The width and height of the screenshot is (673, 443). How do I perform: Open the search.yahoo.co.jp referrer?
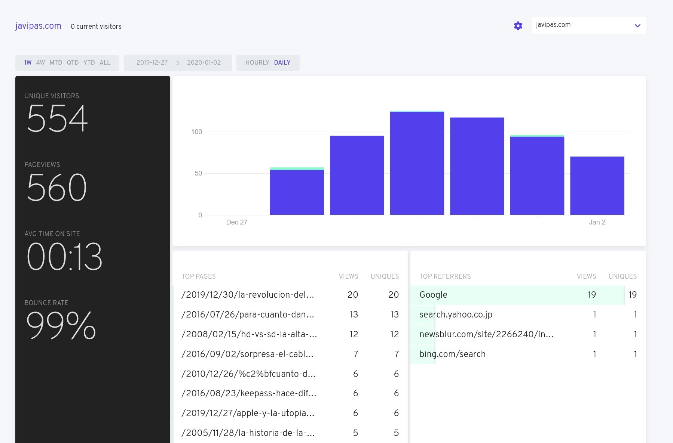456,315
